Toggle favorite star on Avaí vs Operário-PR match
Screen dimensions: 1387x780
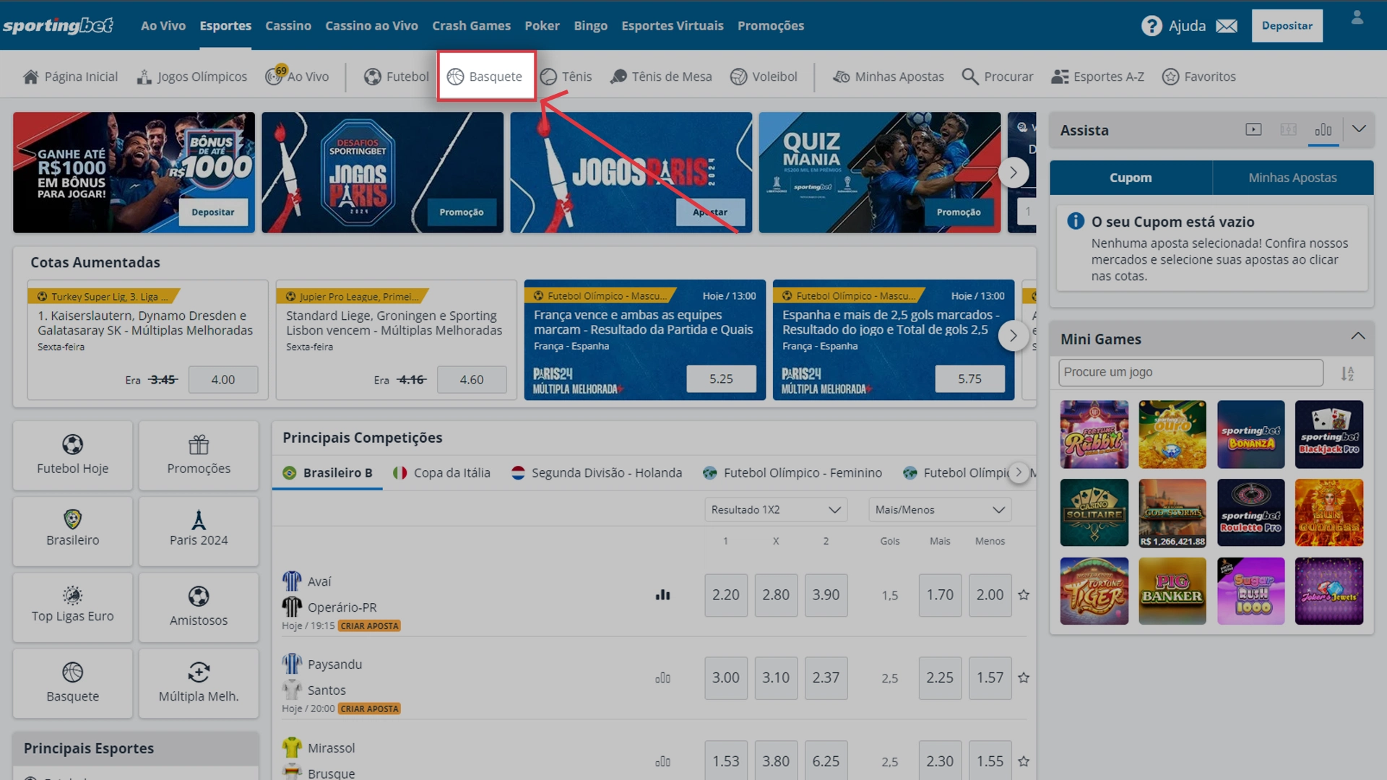coord(1023,594)
